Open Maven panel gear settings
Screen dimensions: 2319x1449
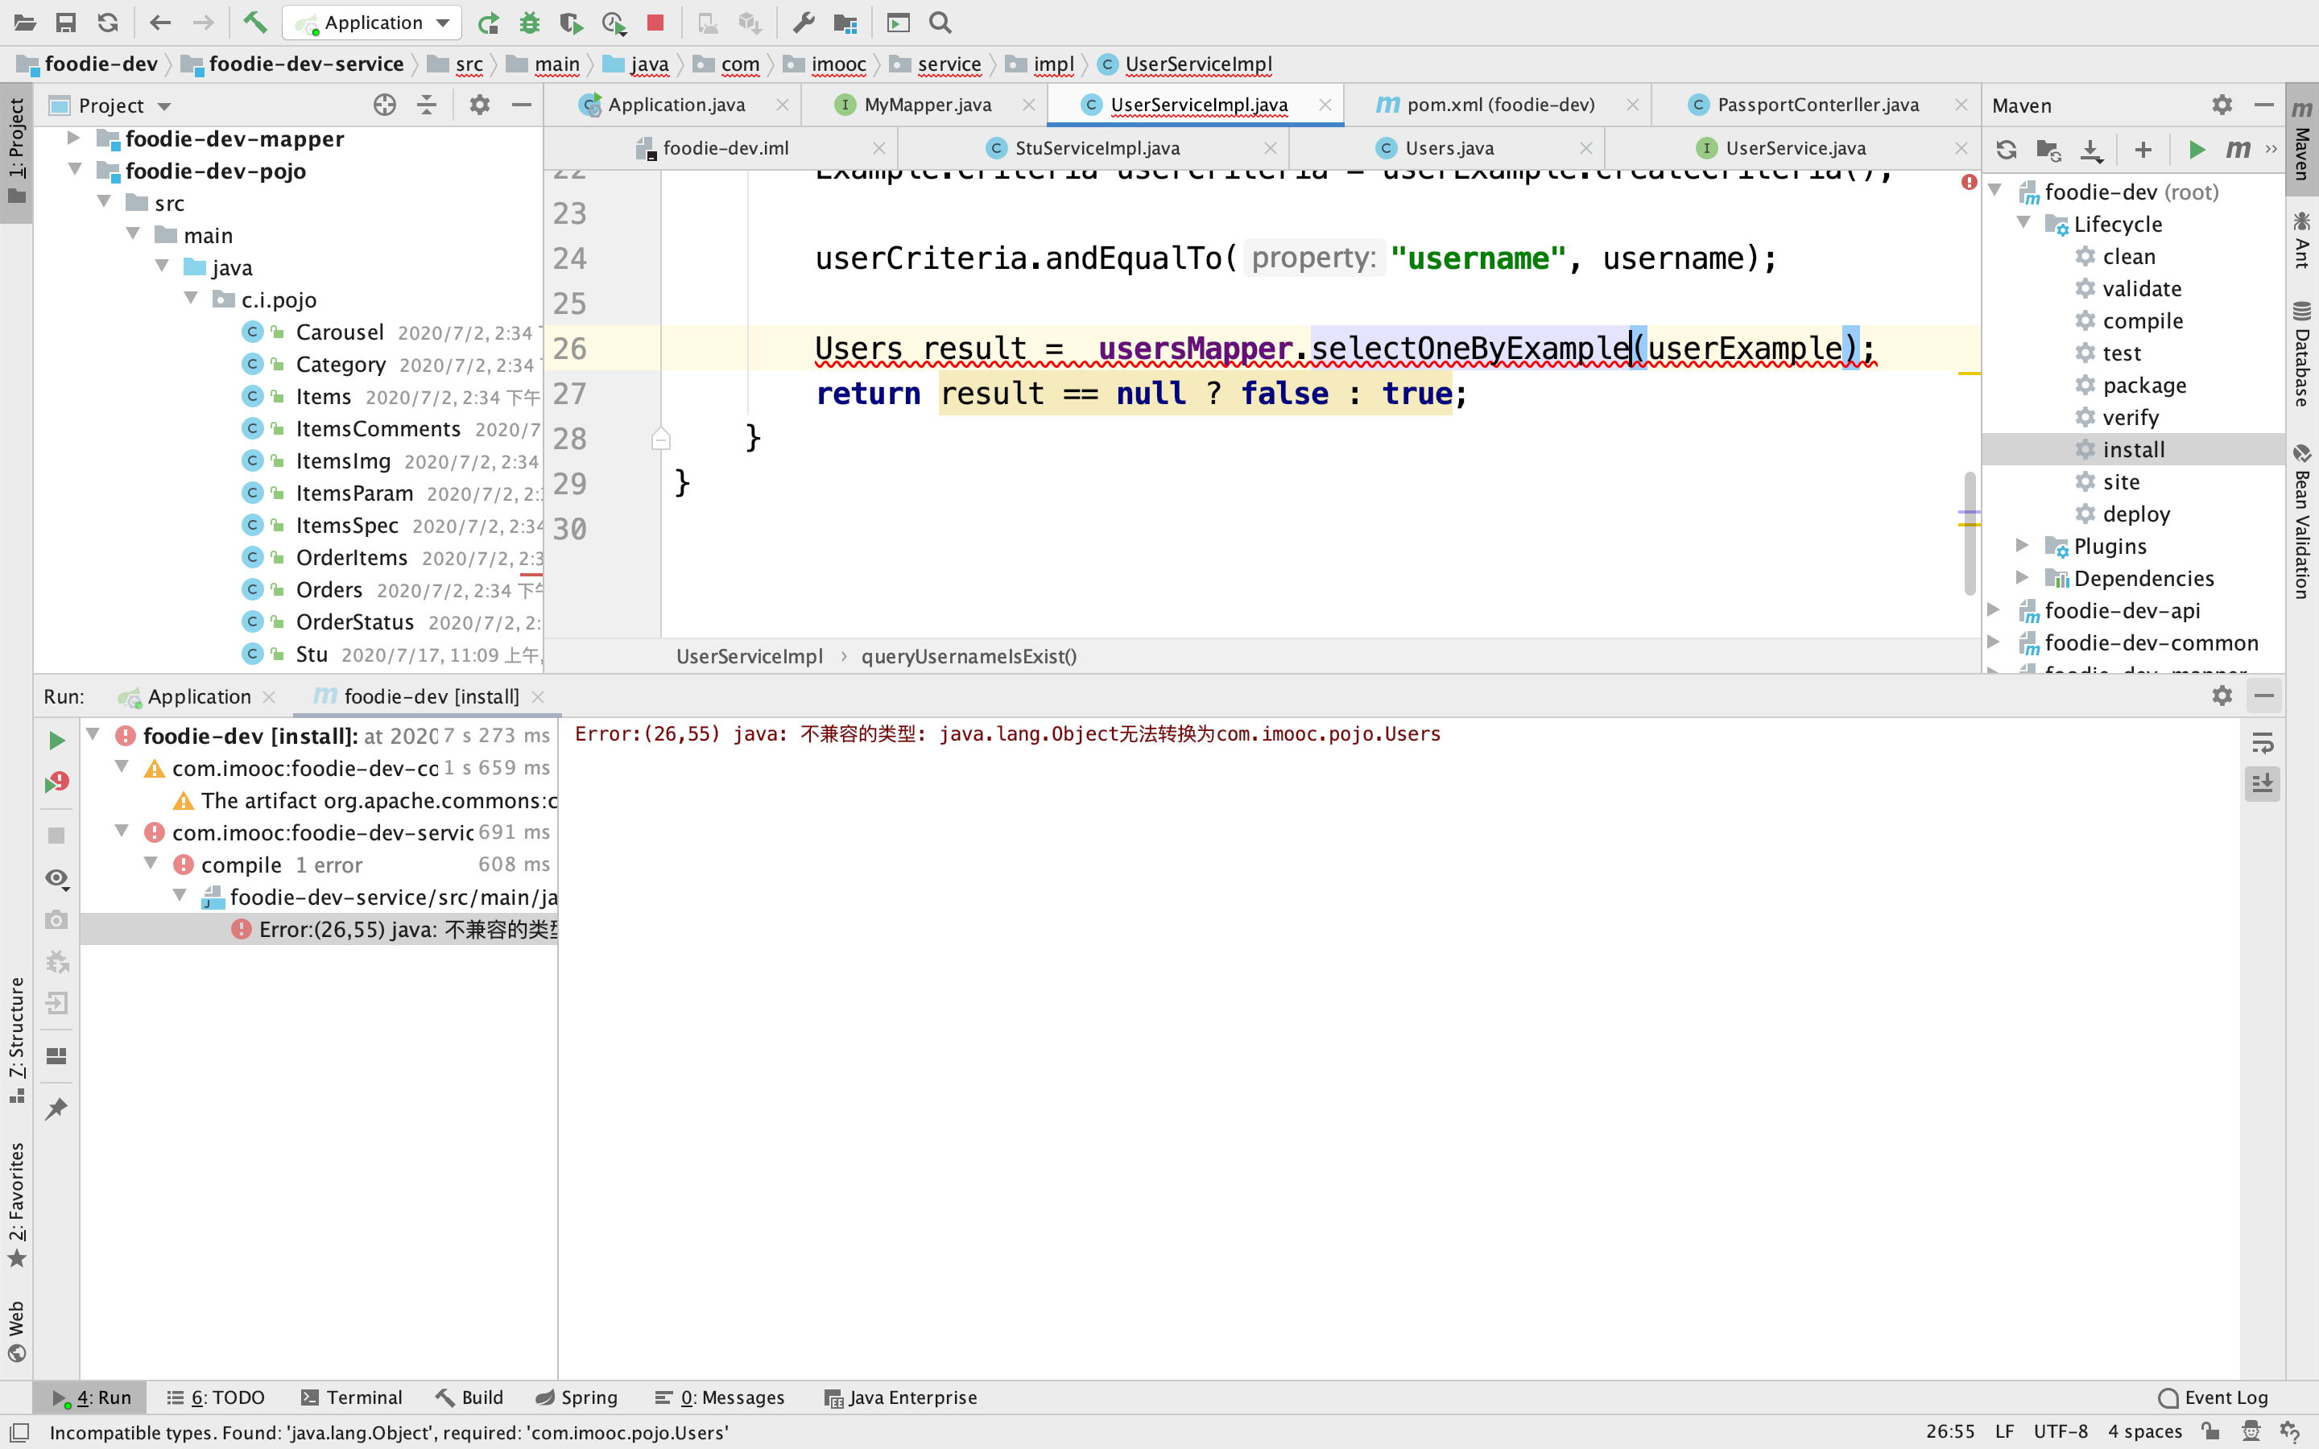[2222, 105]
